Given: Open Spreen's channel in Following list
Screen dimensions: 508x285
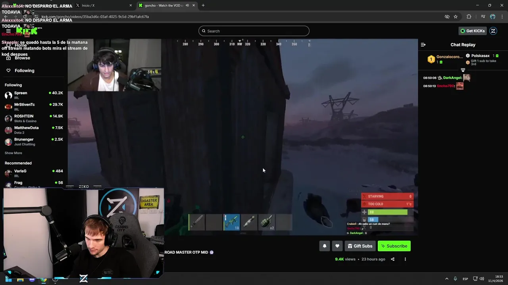Looking at the screenshot, I should [34, 95].
